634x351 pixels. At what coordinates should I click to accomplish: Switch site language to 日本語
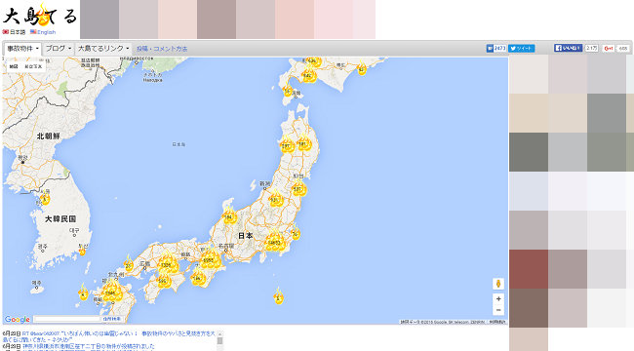14,32
